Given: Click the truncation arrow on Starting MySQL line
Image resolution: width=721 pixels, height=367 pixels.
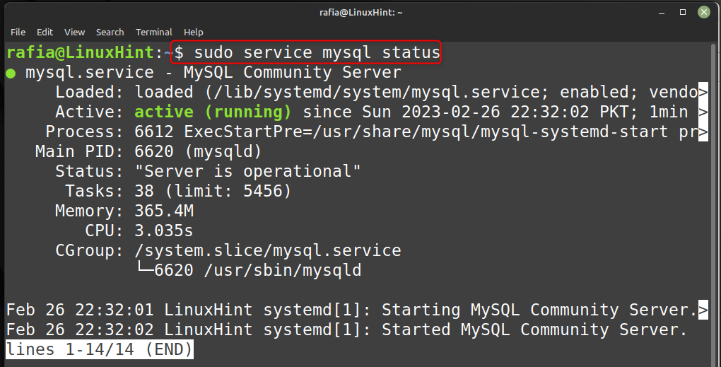Looking at the screenshot, I should (x=703, y=310).
